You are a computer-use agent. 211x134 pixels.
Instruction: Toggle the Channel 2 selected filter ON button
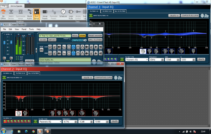35,121
